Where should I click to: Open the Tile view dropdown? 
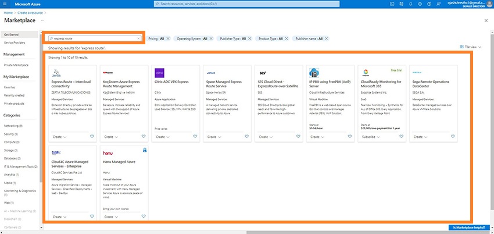470,47
